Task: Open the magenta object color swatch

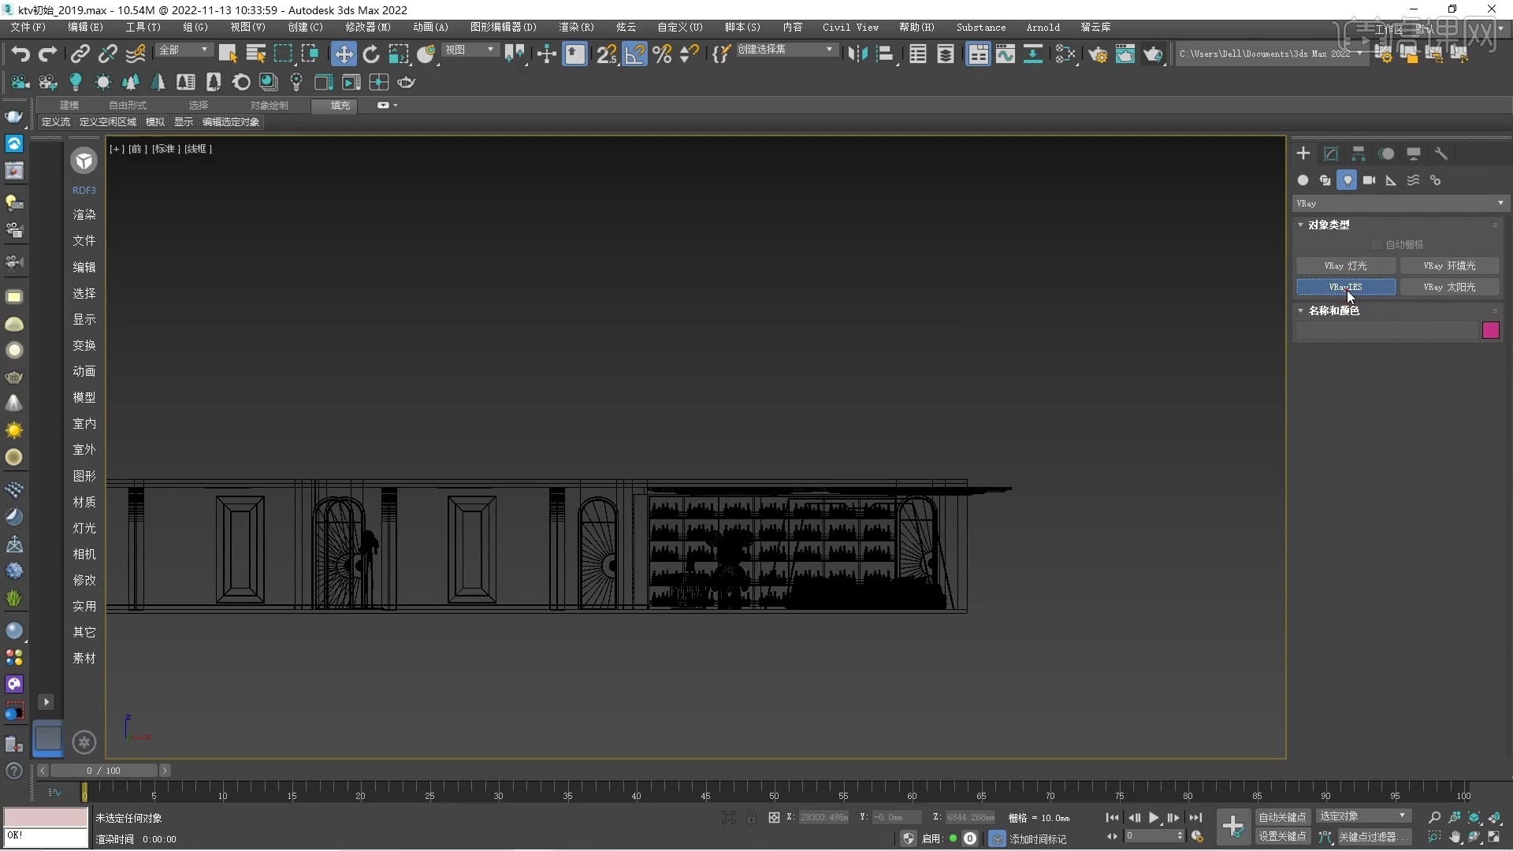Action: pos(1490,331)
